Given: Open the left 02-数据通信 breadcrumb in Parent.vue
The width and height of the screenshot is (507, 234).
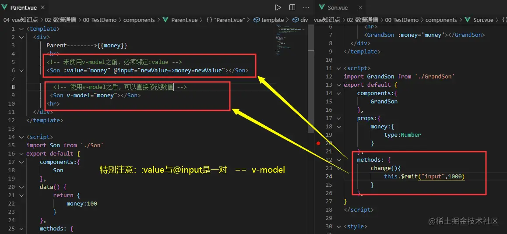Looking at the screenshot, I should click(61, 20).
